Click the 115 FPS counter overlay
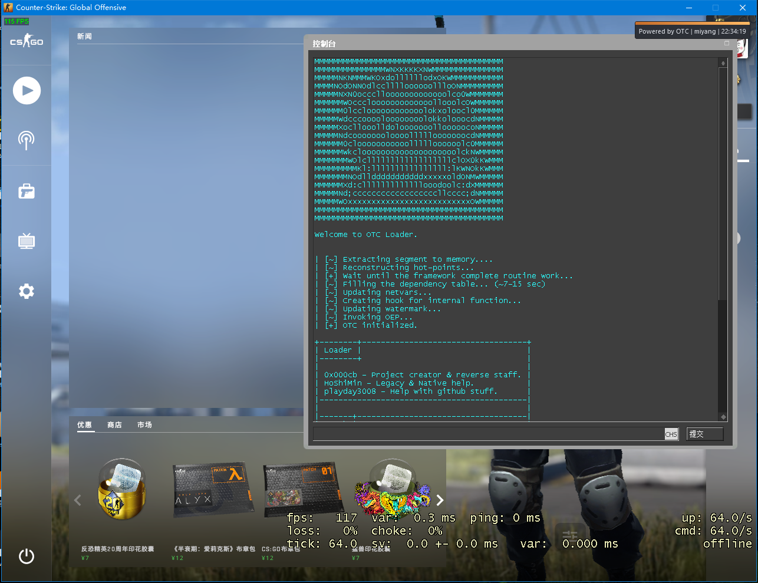 point(17,21)
